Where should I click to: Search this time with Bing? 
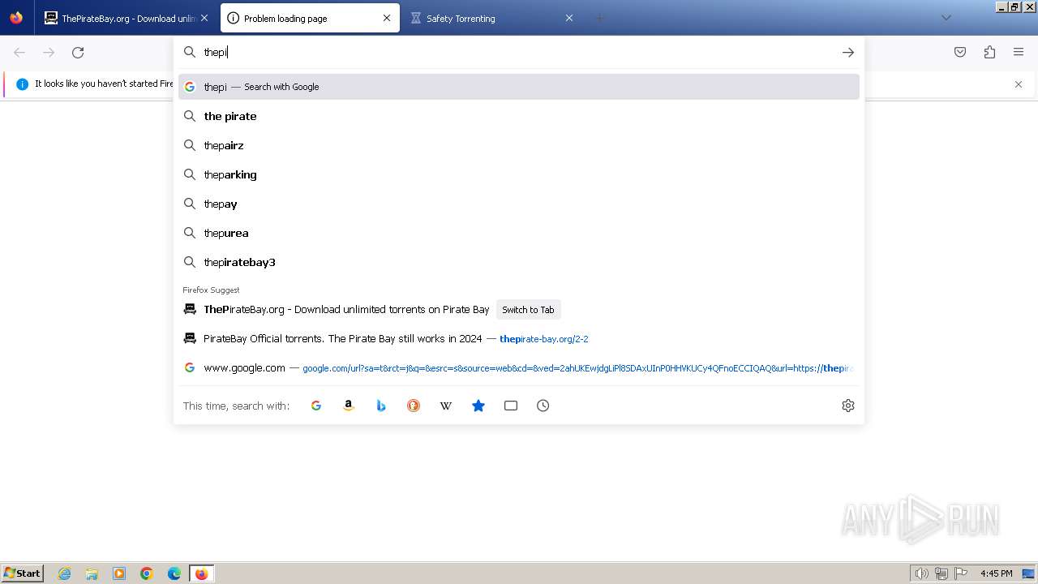click(381, 406)
